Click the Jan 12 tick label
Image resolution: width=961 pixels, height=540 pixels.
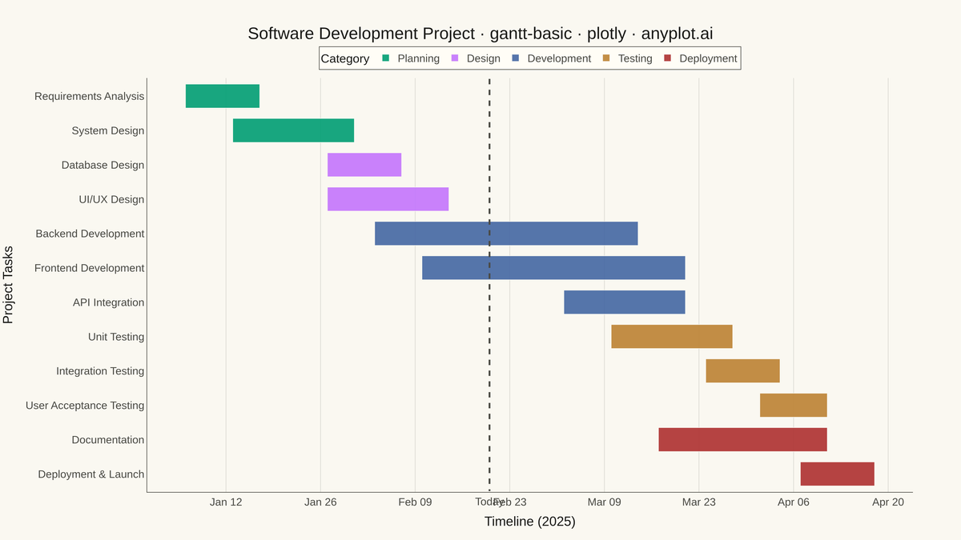pyautogui.click(x=226, y=502)
